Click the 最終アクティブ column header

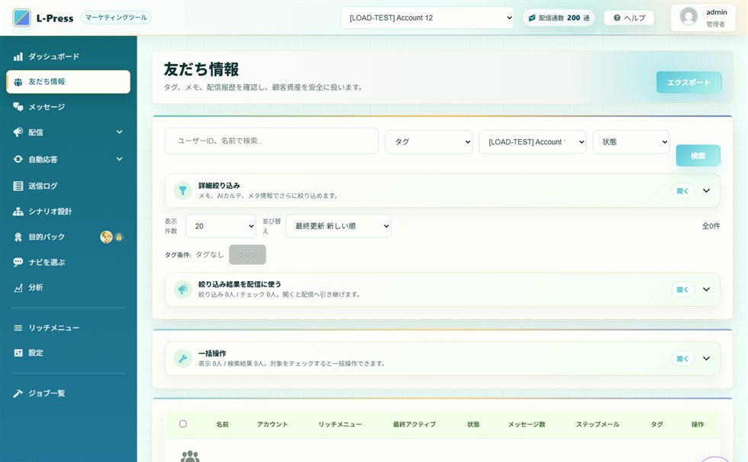414,425
